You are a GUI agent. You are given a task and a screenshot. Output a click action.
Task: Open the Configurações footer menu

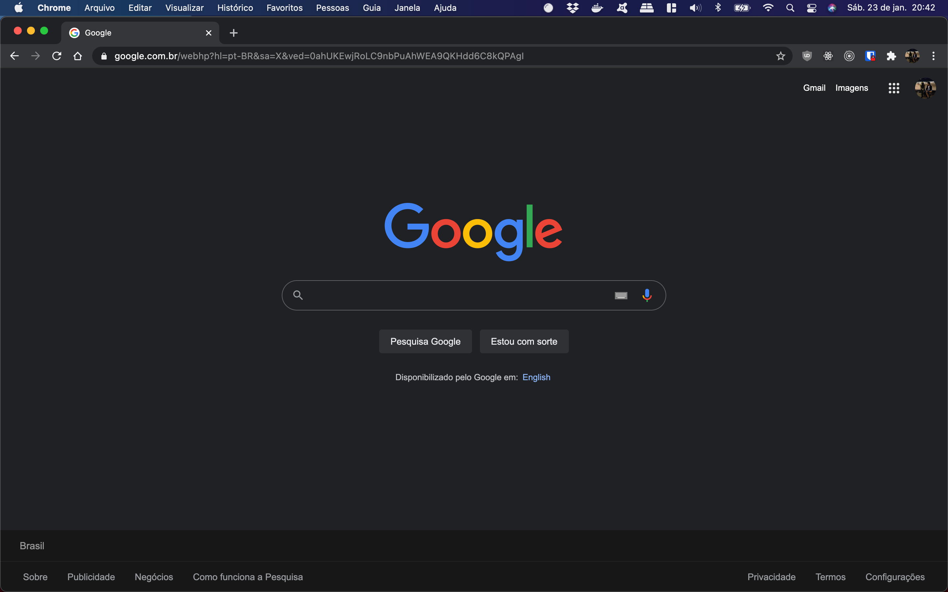coord(895,577)
